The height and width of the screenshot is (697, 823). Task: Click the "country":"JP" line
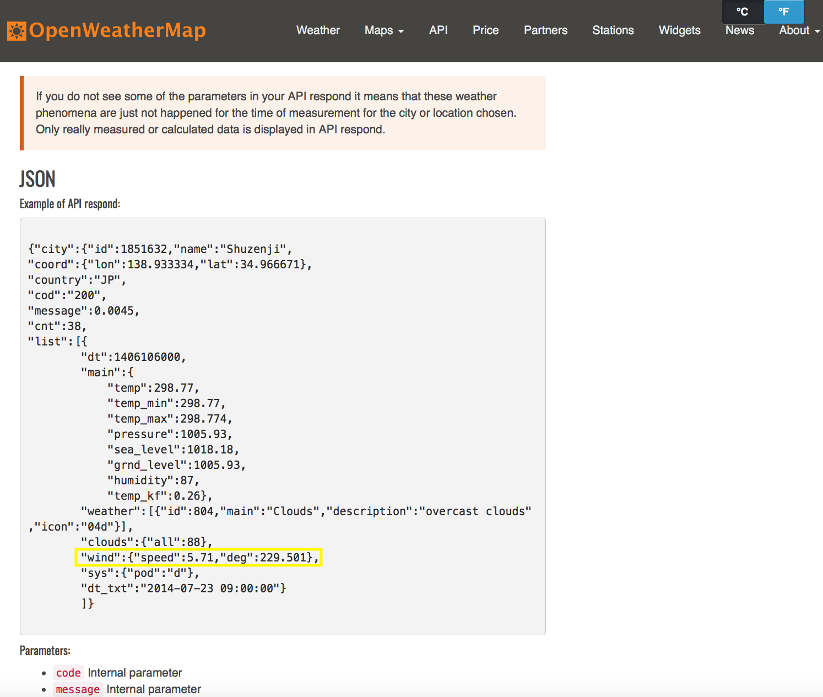(x=77, y=280)
